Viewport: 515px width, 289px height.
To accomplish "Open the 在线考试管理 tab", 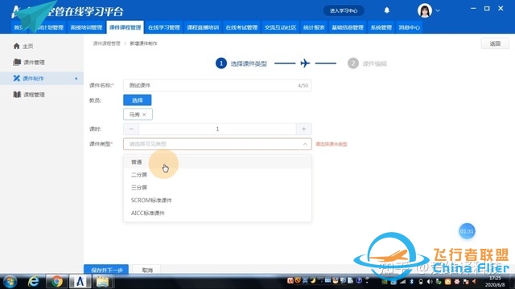I will [x=241, y=27].
